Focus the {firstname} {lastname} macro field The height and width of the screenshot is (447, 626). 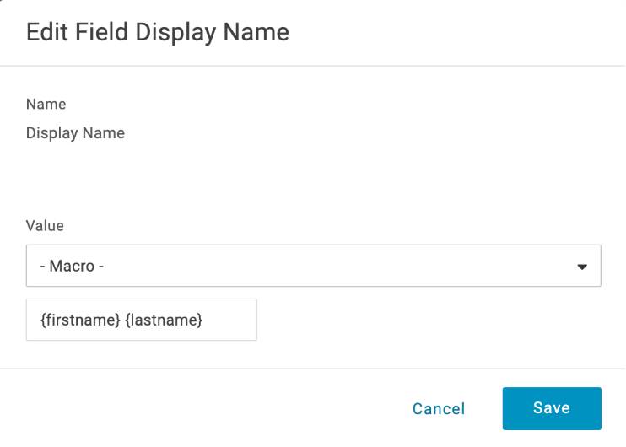(141, 320)
